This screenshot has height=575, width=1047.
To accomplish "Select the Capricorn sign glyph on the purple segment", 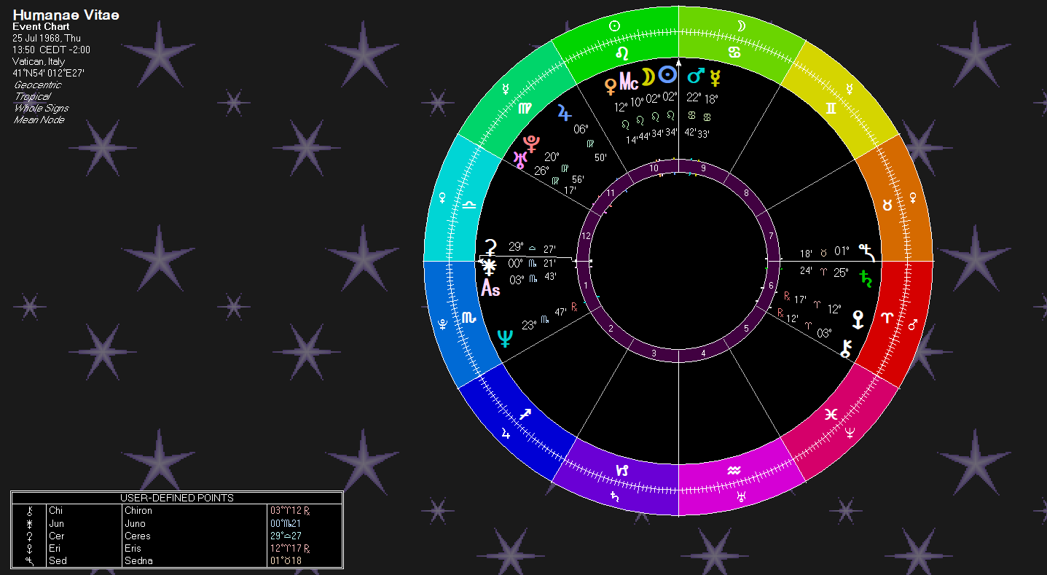I will 622,470.
